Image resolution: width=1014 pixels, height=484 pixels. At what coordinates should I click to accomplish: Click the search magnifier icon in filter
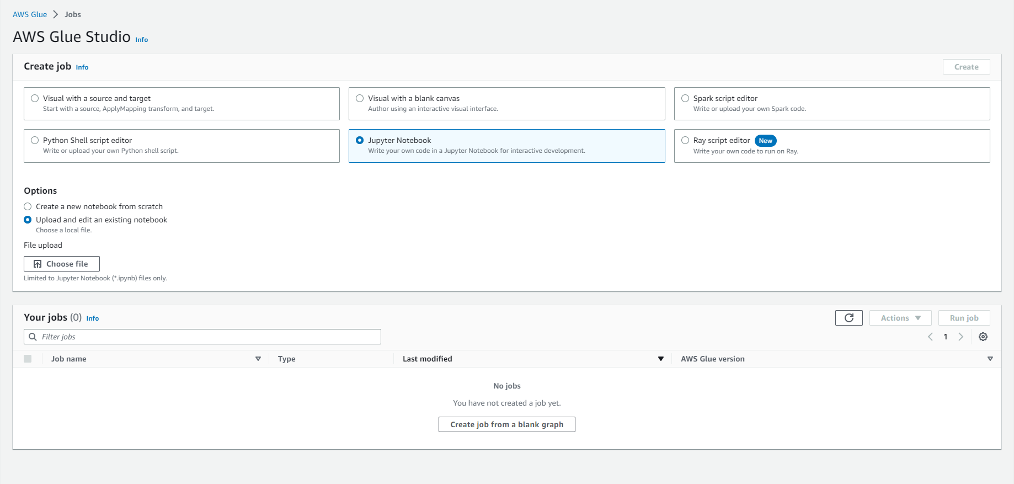click(x=33, y=337)
